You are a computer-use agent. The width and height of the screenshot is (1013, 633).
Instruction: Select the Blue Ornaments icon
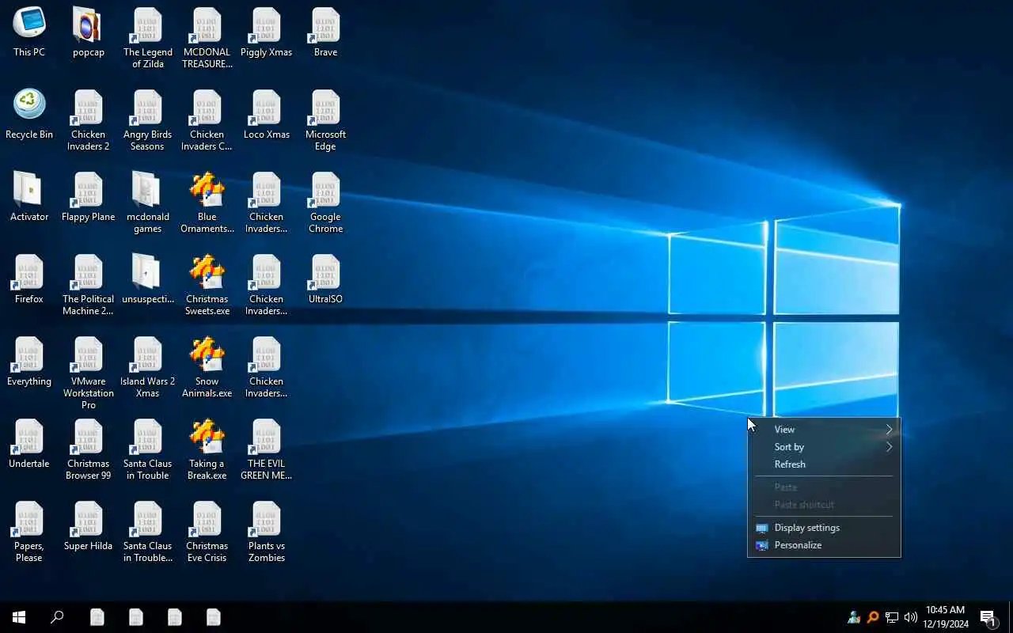pos(207,203)
